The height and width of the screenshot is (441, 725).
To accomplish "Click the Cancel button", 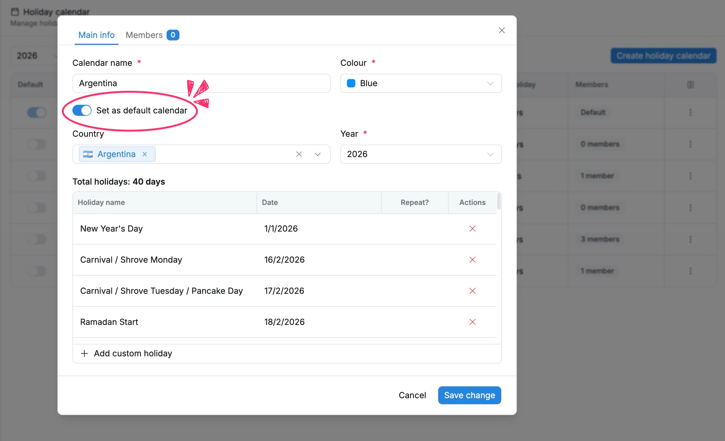I will (412, 395).
